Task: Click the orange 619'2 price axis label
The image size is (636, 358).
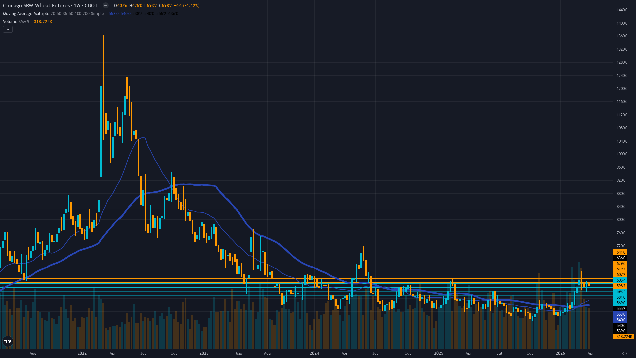Action: coord(620,269)
